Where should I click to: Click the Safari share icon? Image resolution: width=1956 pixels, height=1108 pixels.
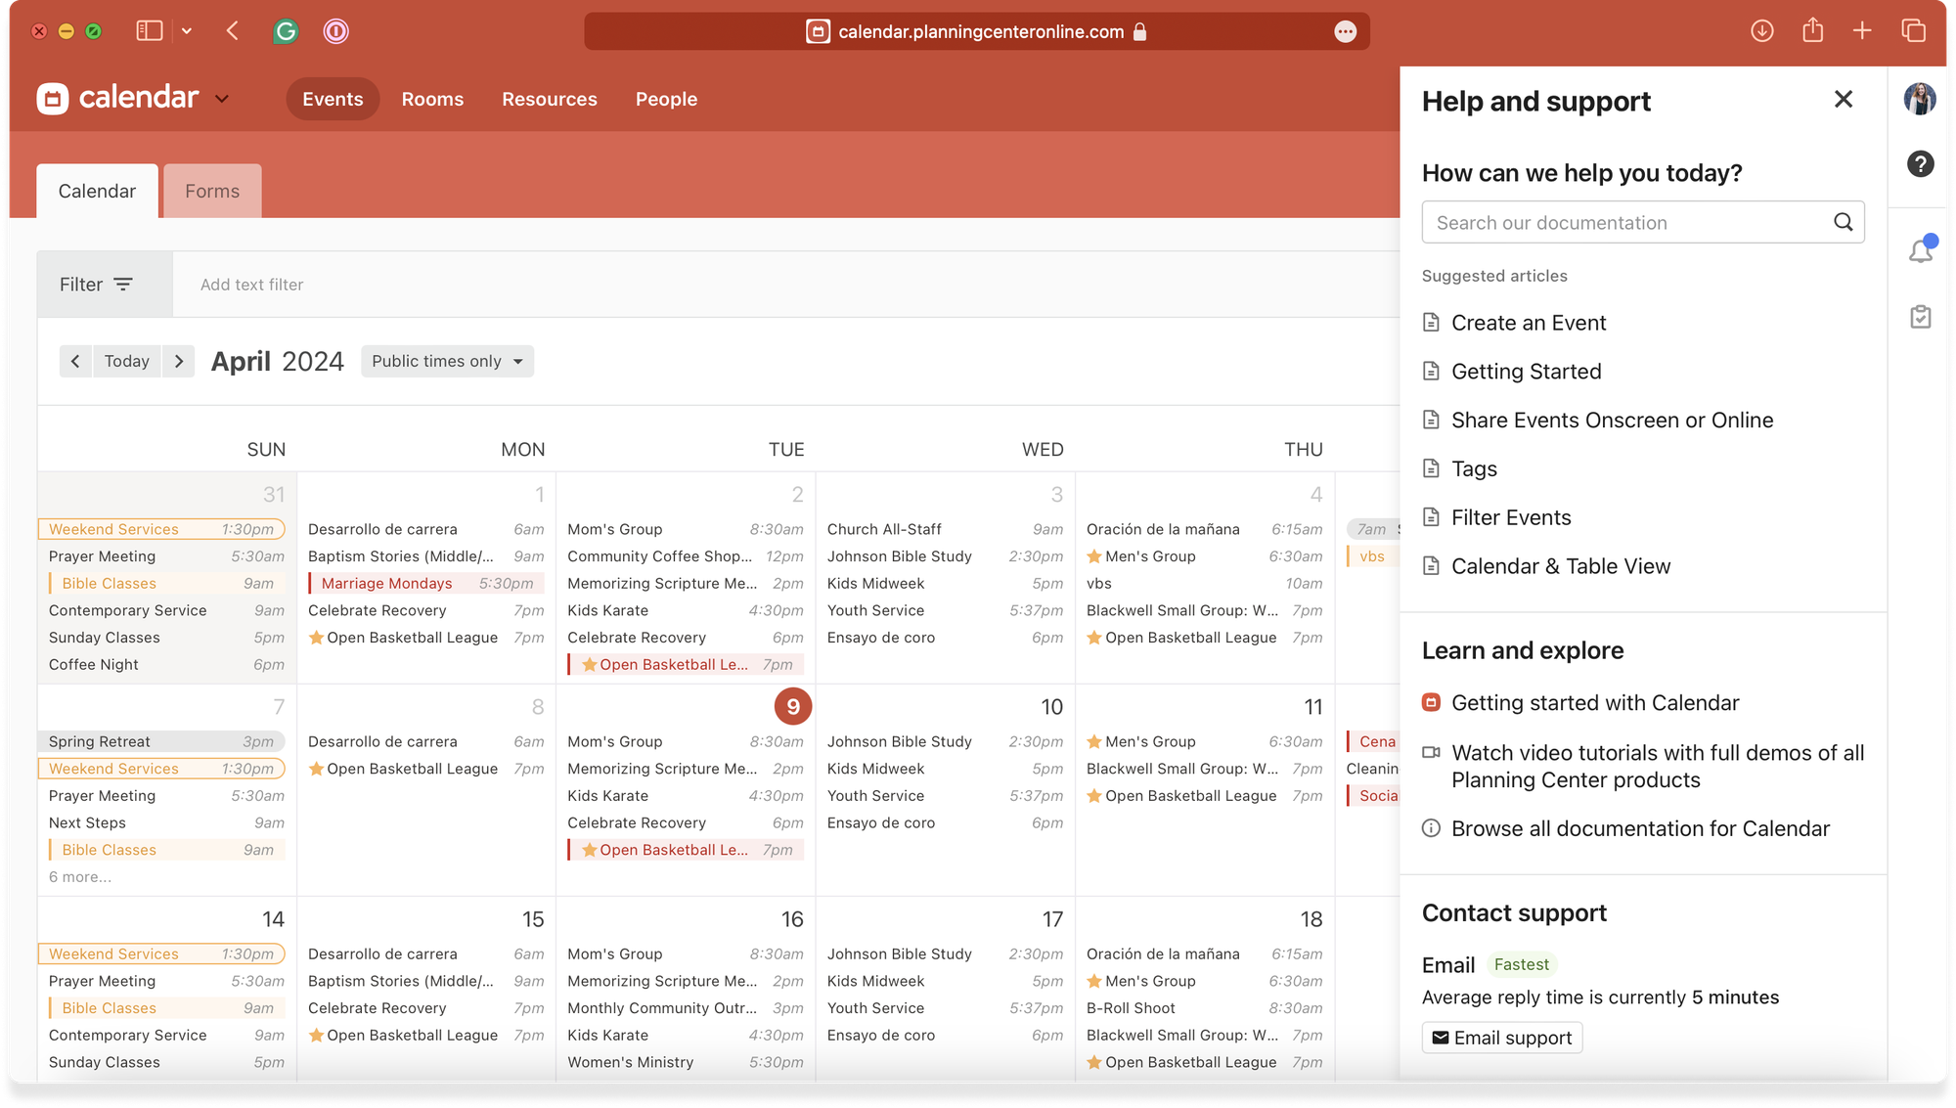(x=1812, y=31)
